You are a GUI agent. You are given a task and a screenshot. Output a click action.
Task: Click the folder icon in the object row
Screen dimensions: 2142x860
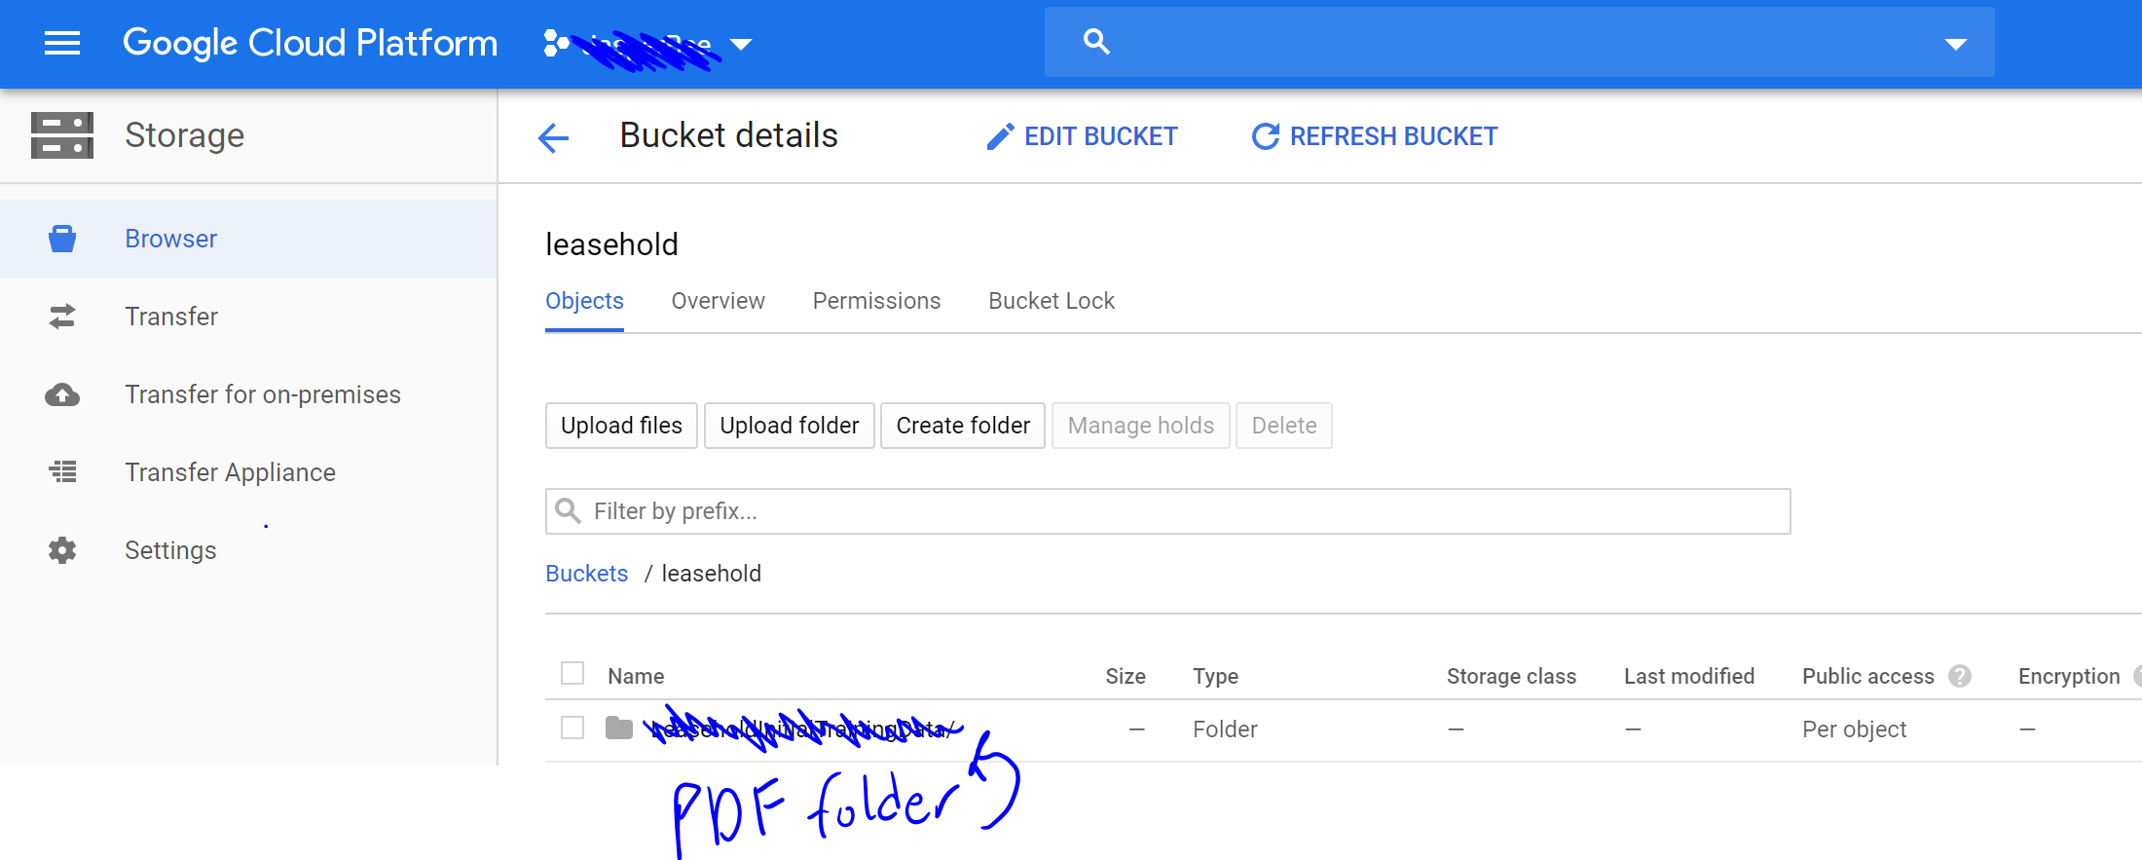point(619,728)
